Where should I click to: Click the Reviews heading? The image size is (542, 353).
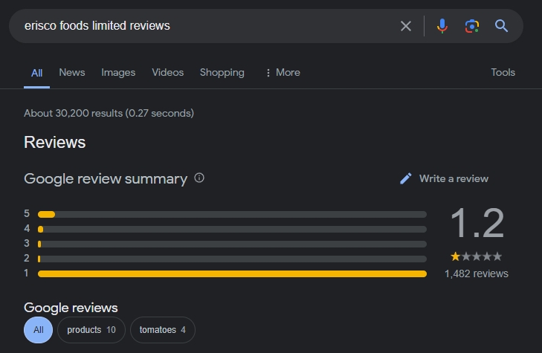click(54, 142)
